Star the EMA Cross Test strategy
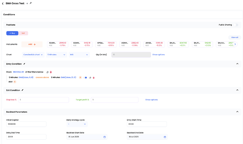This screenshot has height=144, width=243. point(27,3)
